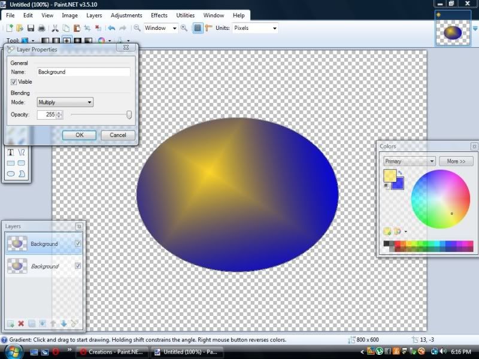This screenshot has width=479, height=359.
Task: Open the Effects menu
Action: pyautogui.click(x=159, y=15)
